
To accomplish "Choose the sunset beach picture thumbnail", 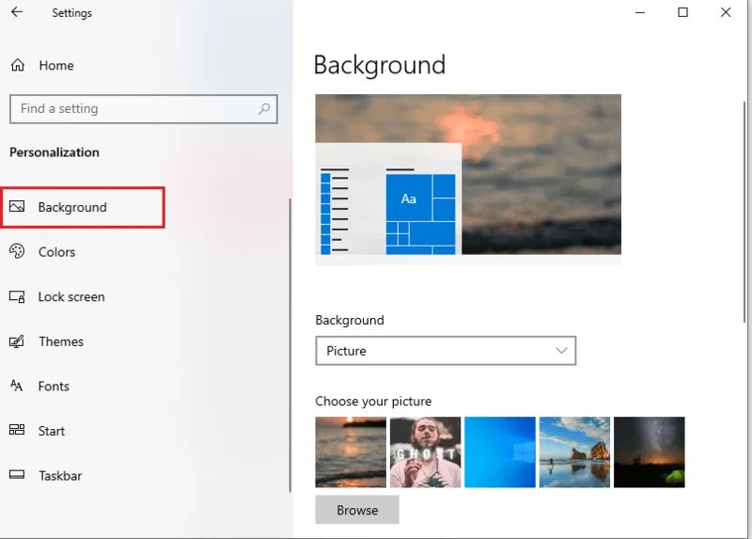I will 351,452.
